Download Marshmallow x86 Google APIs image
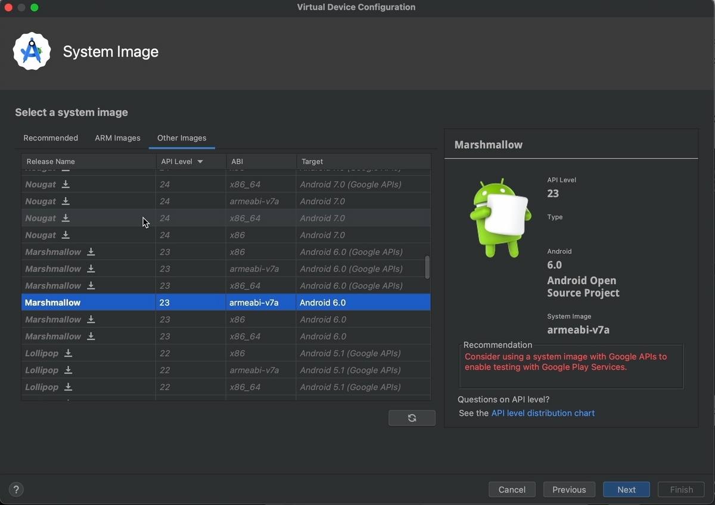This screenshot has height=505, width=715. click(x=91, y=252)
